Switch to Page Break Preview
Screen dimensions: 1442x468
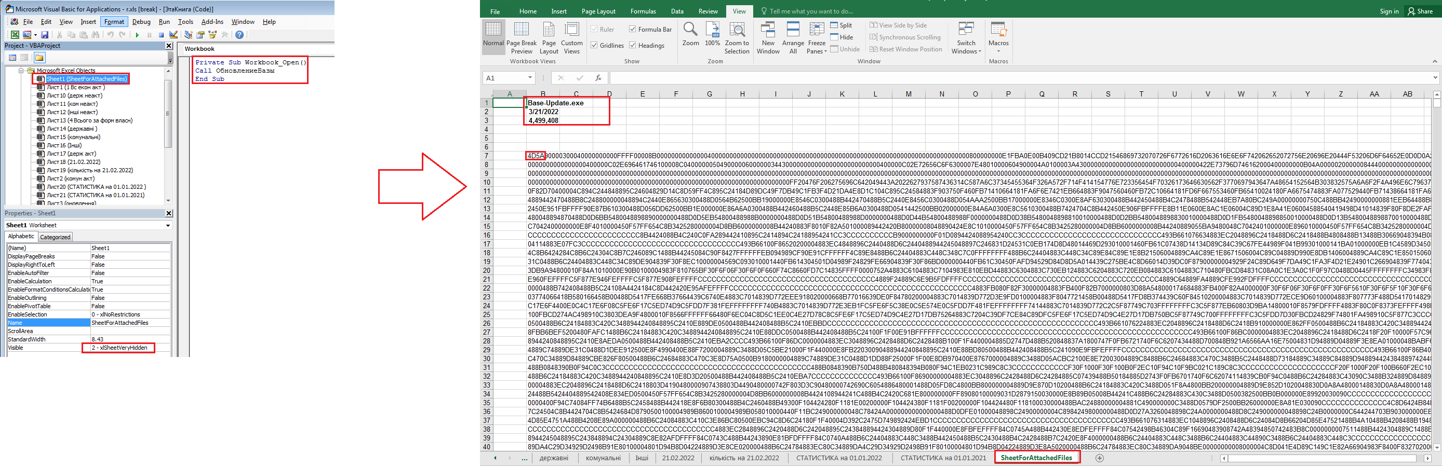pos(521,38)
